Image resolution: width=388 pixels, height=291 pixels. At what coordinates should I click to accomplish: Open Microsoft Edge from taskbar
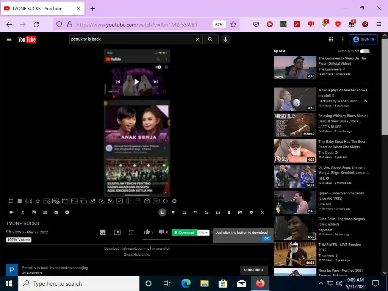click(x=186, y=283)
